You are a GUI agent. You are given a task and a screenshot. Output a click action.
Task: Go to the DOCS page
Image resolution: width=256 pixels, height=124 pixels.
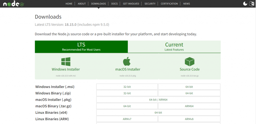tap(114, 4)
